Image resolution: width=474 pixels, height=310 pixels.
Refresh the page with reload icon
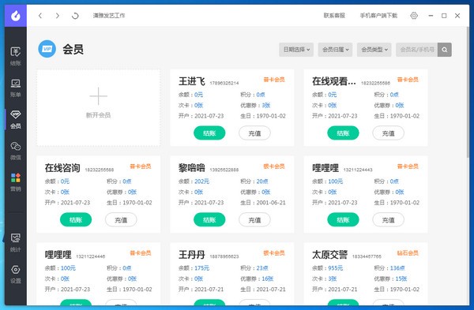75,16
